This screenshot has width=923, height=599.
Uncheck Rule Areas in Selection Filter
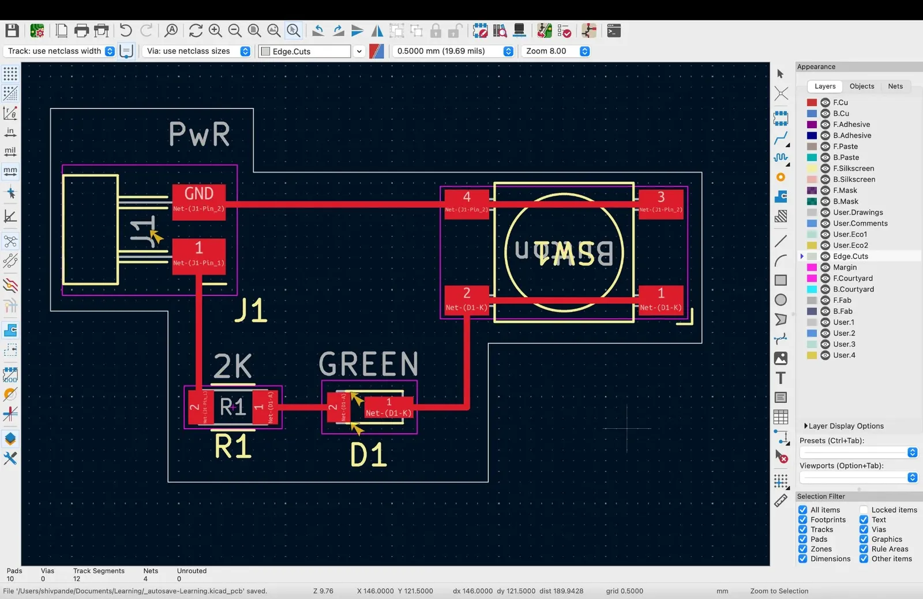coord(864,549)
